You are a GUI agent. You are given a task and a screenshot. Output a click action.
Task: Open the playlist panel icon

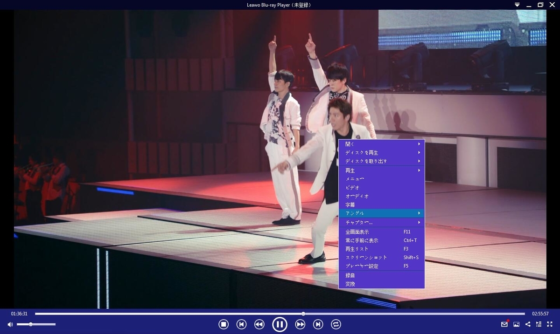(539, 324)
